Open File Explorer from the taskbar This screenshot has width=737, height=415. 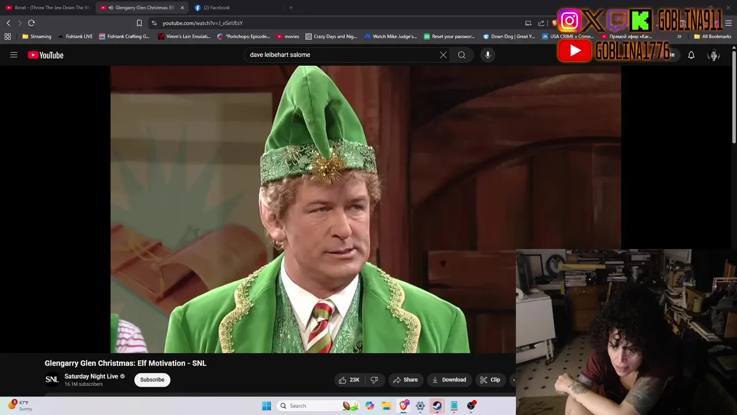point(386,406)
